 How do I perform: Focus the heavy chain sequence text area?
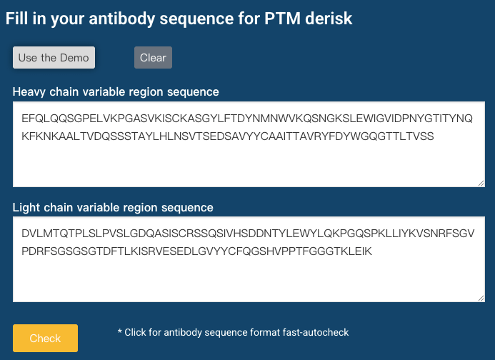(249, 144)
